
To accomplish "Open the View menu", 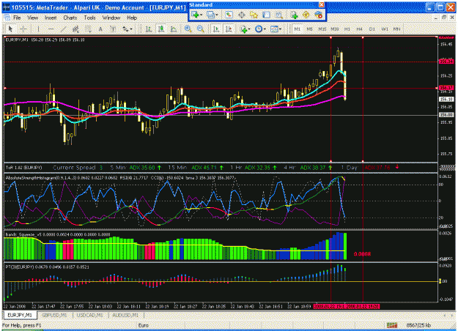I will click(33, 18).
